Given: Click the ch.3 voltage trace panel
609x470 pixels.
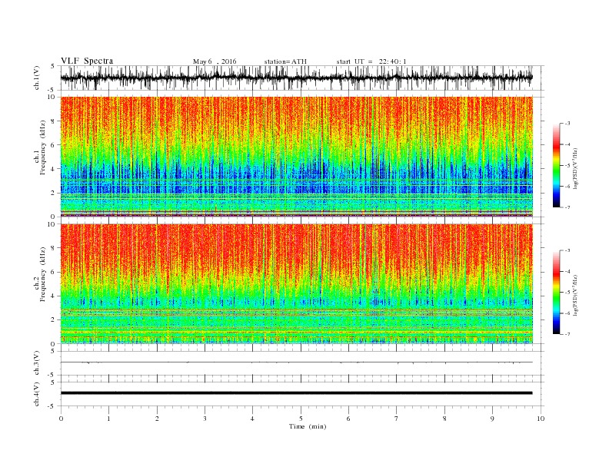Looking at the screenshot, I should [x=302, y=363].
